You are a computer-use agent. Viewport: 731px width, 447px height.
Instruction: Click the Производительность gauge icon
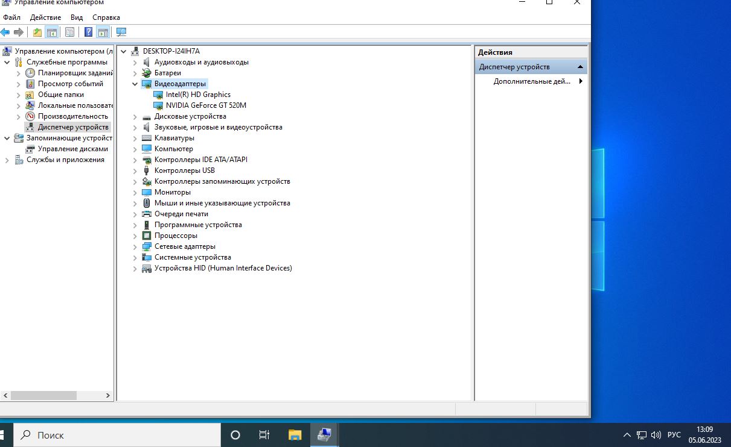30,116
